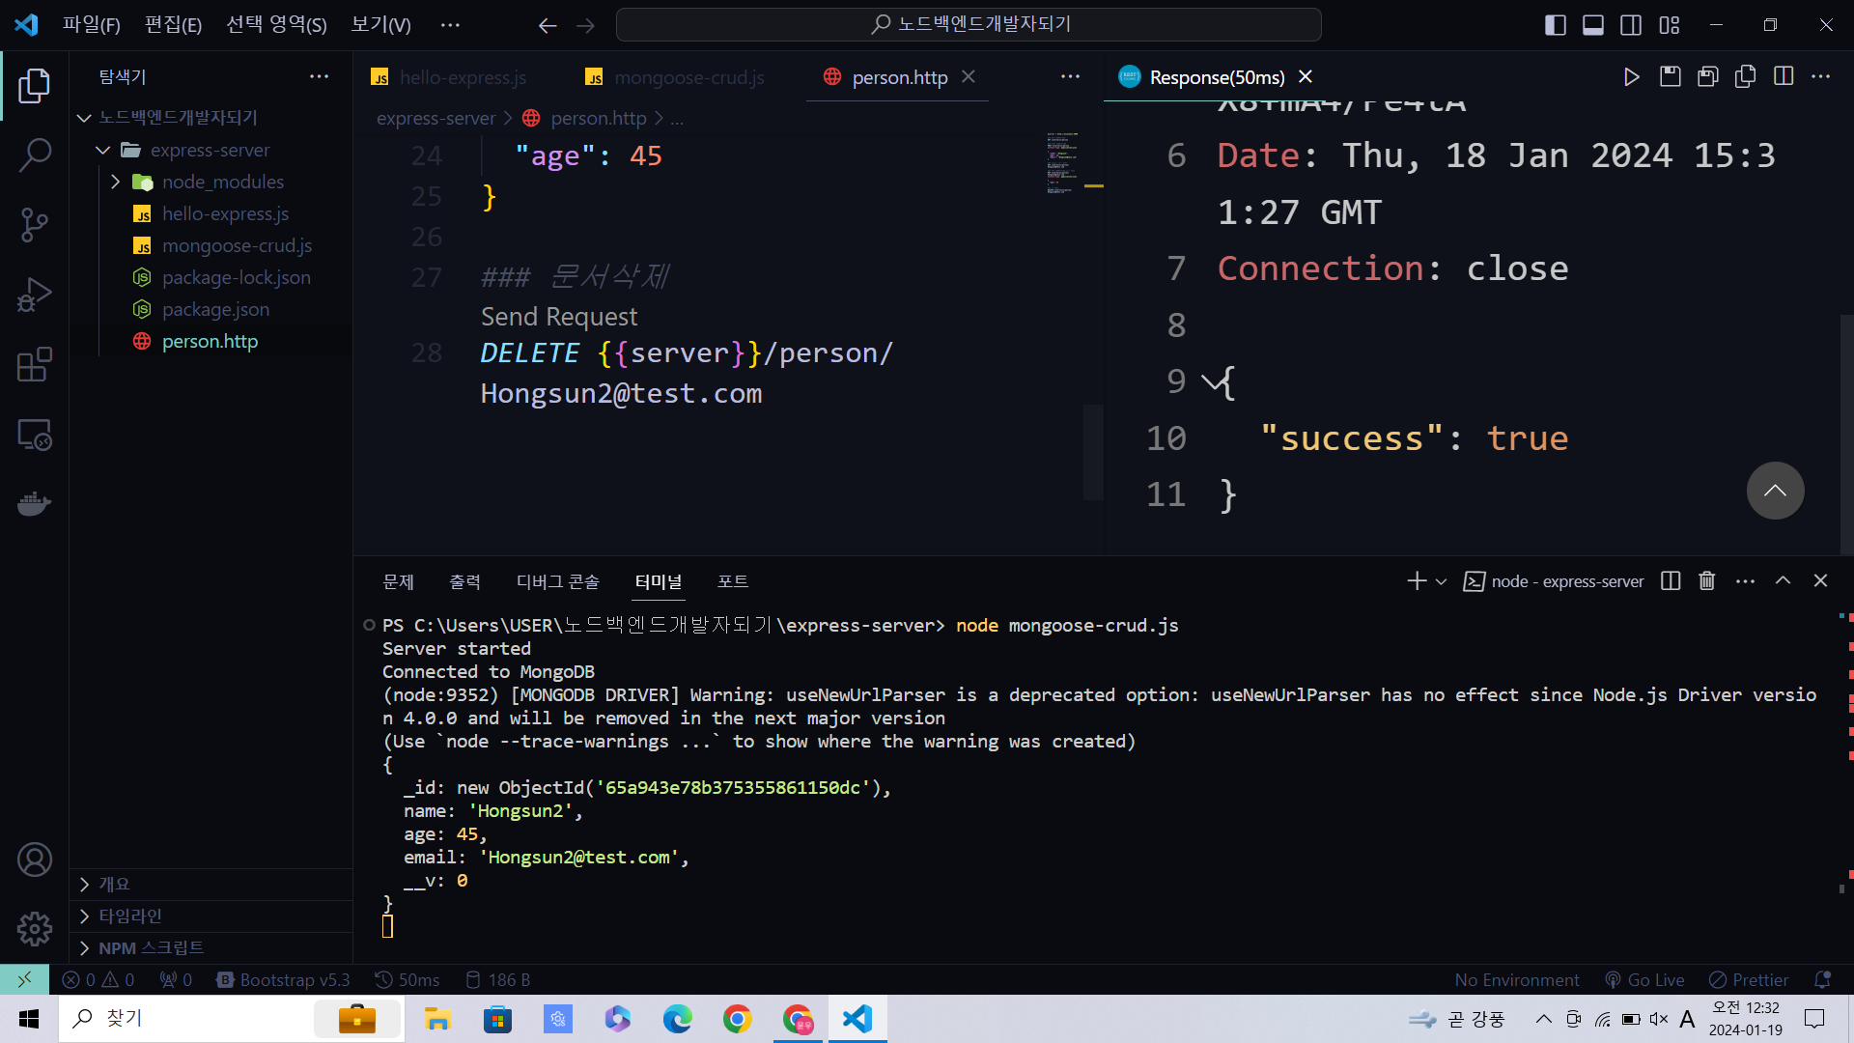
Task: Open the new terminal launch profile dropdown
Action: (1441, 581)
